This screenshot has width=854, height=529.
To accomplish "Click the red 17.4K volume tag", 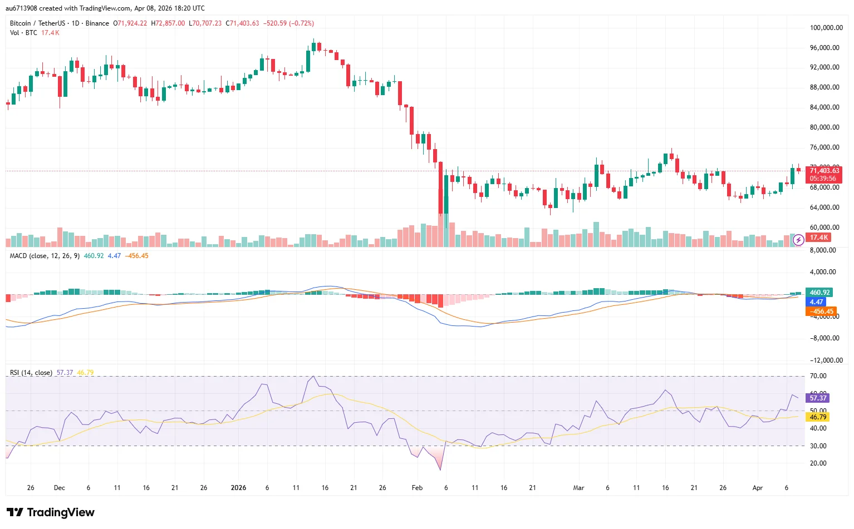I will (819, 238).
